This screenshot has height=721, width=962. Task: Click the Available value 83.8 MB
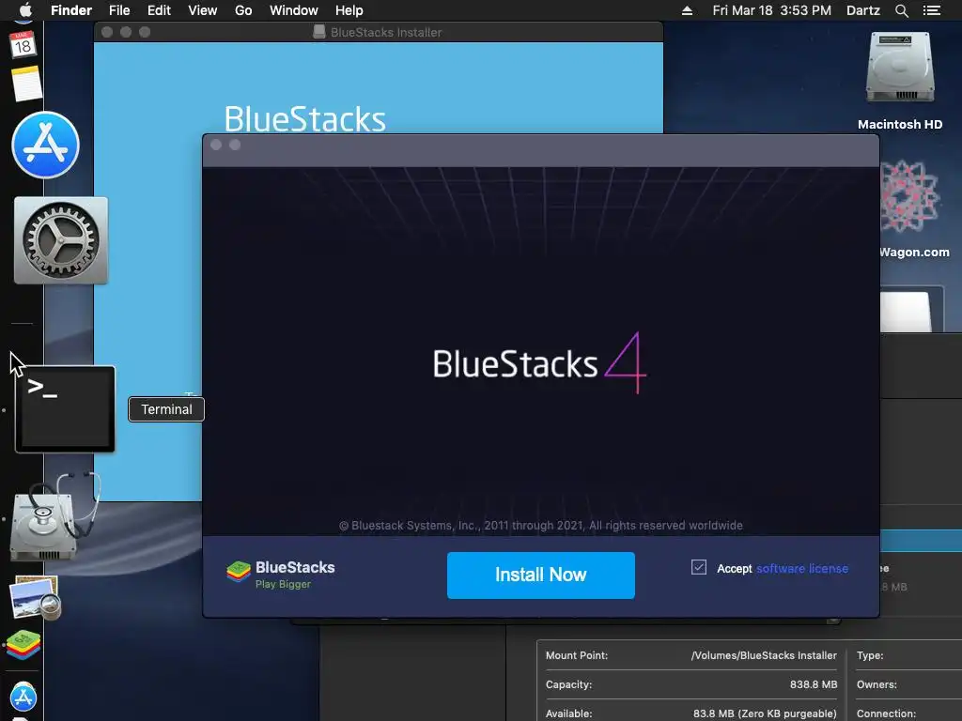click(x=765, y=713)
